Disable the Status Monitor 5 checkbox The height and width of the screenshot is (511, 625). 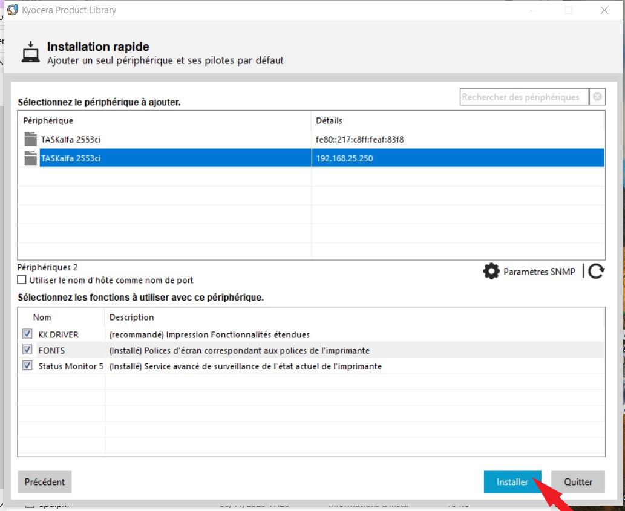27,366
